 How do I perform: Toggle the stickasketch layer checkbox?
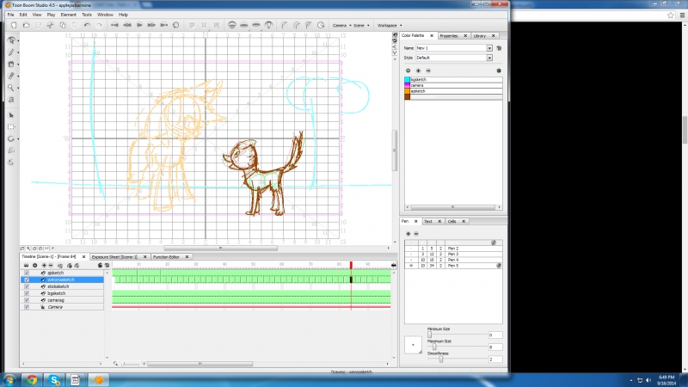(x=27, y=286)
